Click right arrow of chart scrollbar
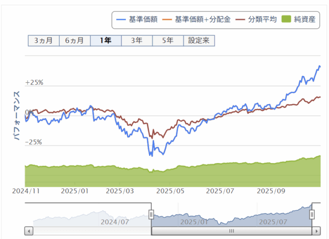 point(316,231)
